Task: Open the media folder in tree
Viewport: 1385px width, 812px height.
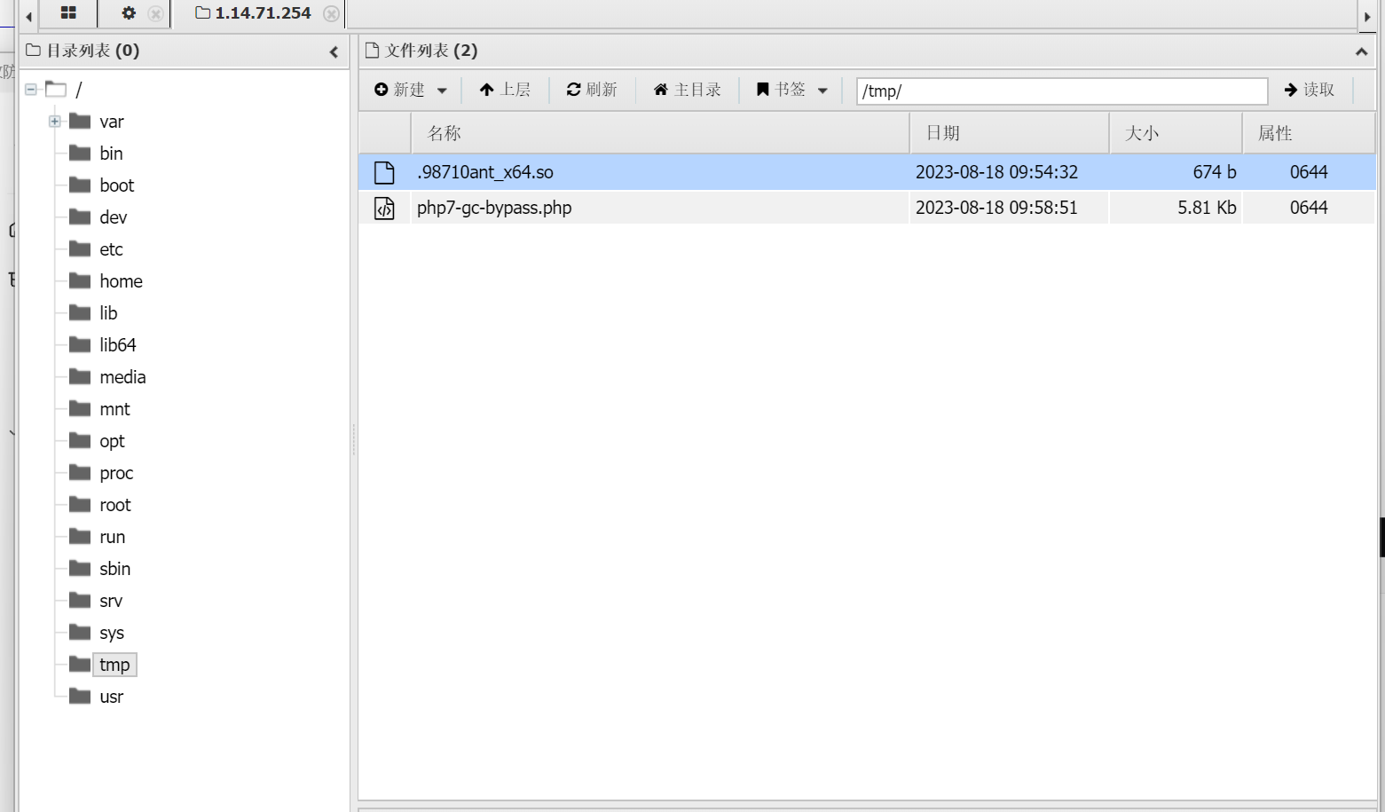Action: pyautogui.click(x=122, y=377)
